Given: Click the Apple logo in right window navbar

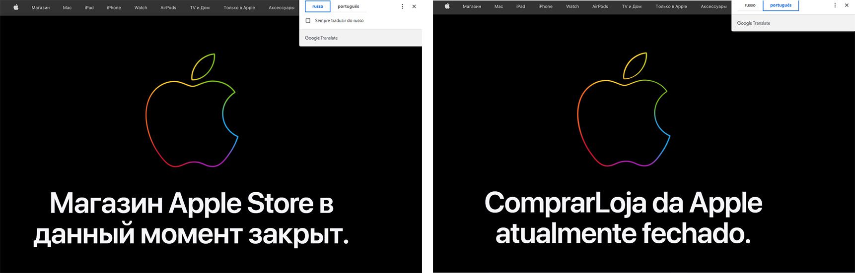Looking at the screenshot, I should [x=447, y=6].
